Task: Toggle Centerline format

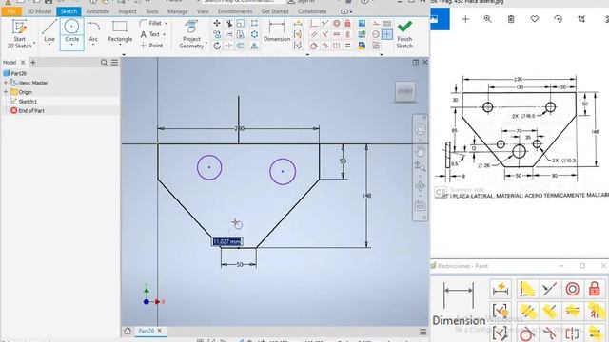Action: pos(376,34)
